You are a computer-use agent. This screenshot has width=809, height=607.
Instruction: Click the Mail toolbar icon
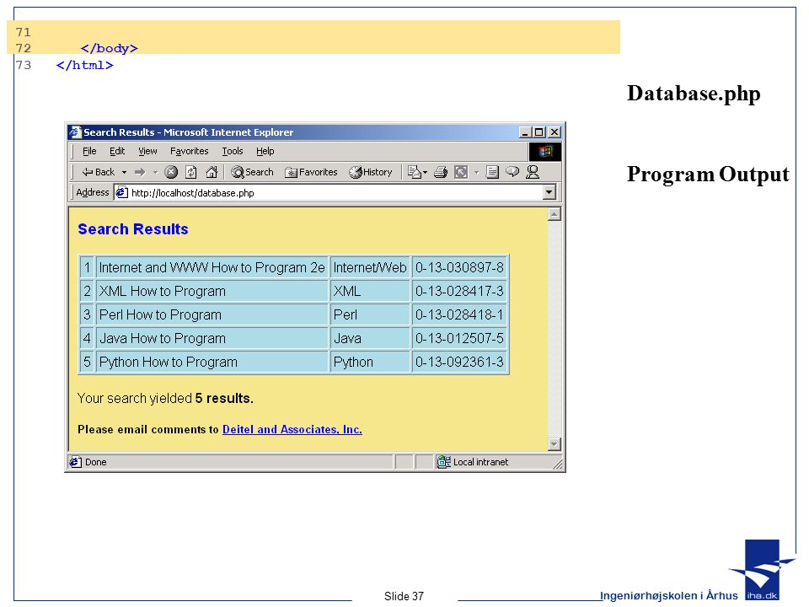tap(415, 172)
